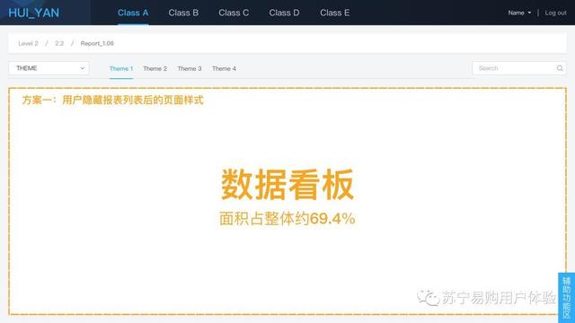575x323 pixels.
Task: Go to the Class E tab
Action: [x=334, y=13]
